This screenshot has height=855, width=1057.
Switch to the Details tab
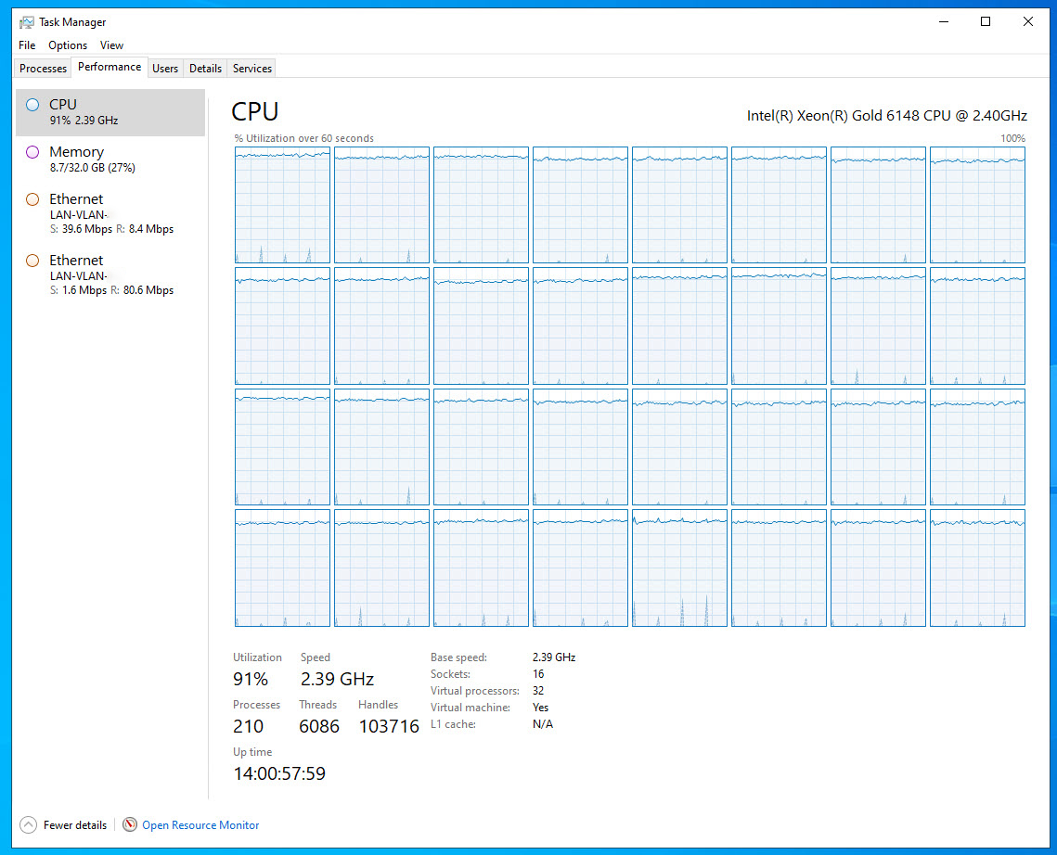pos(205,69)
